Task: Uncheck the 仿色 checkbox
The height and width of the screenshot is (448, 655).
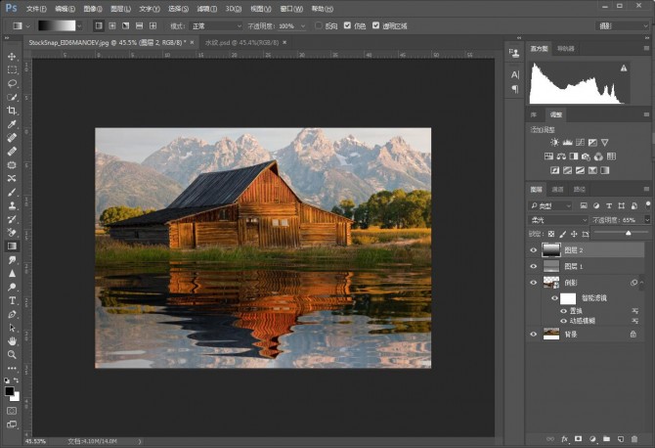Action: [x=347, y=25]
